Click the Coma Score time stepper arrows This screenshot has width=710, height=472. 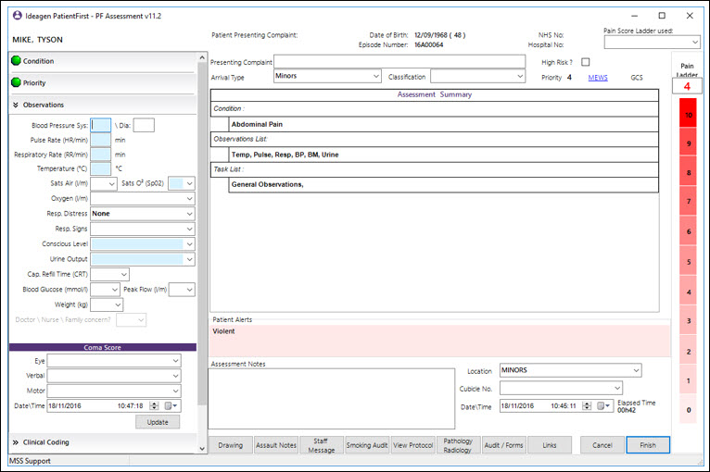point(154,405)
